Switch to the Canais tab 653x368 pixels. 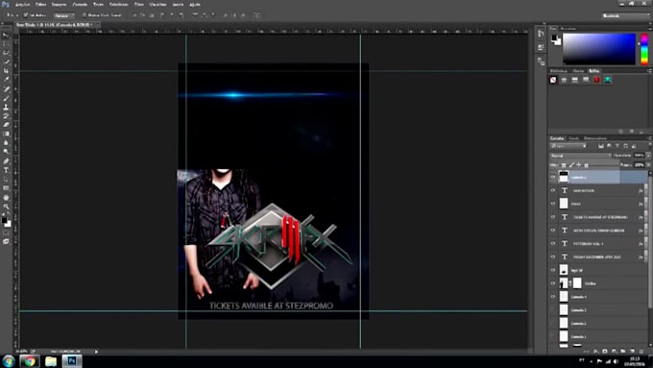coord(574,138)
